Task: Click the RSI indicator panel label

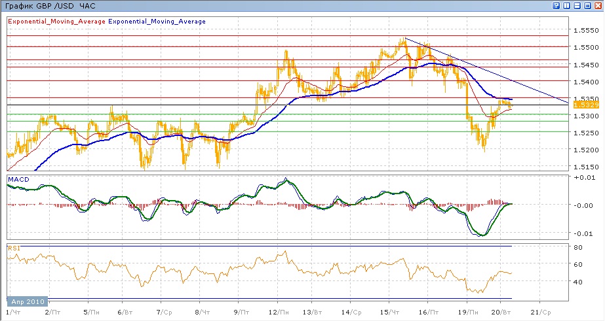Action: (x=12, y=248)
